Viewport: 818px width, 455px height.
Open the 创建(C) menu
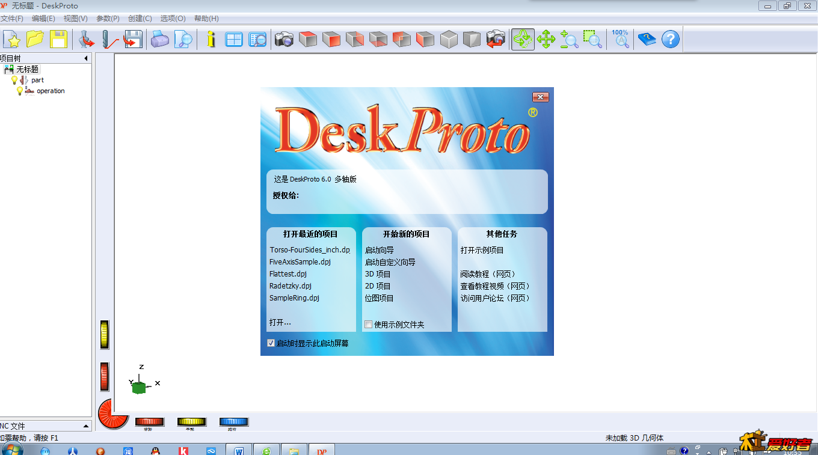140,19
